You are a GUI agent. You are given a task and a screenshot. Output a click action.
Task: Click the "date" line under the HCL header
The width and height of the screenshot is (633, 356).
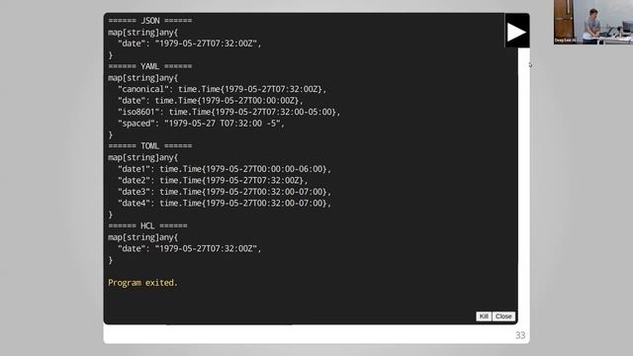[189, 248]
